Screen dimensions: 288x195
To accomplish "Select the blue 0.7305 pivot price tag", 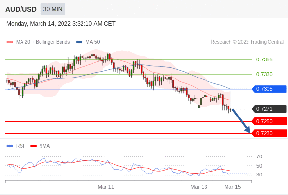I will pos(269,89).
